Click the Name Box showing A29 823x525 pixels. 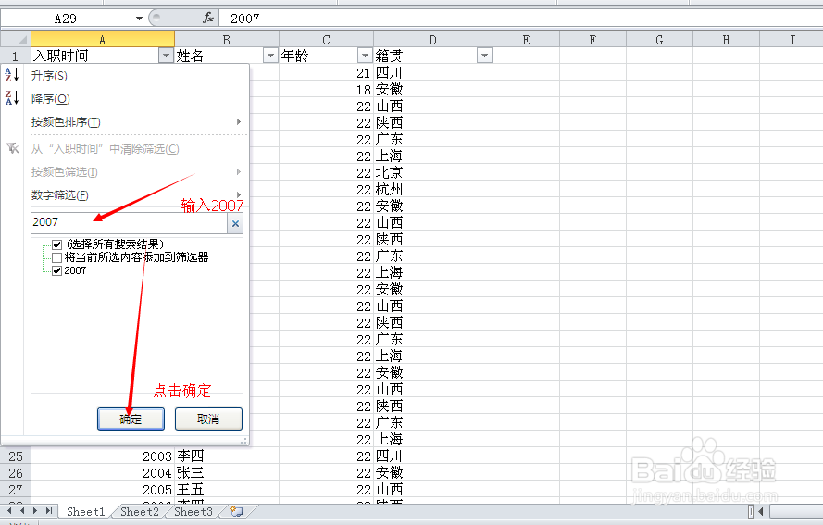coord(66,19)
